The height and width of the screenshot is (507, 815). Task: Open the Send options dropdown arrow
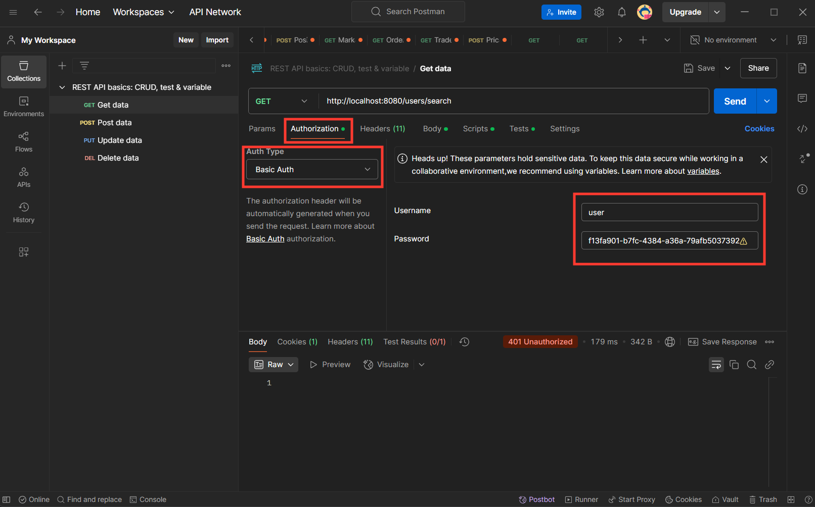coord(767,101)
